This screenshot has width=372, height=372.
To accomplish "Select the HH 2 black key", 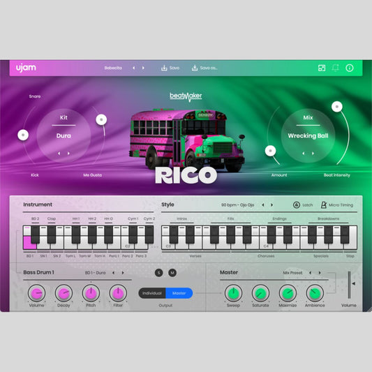I will point(92,235).
